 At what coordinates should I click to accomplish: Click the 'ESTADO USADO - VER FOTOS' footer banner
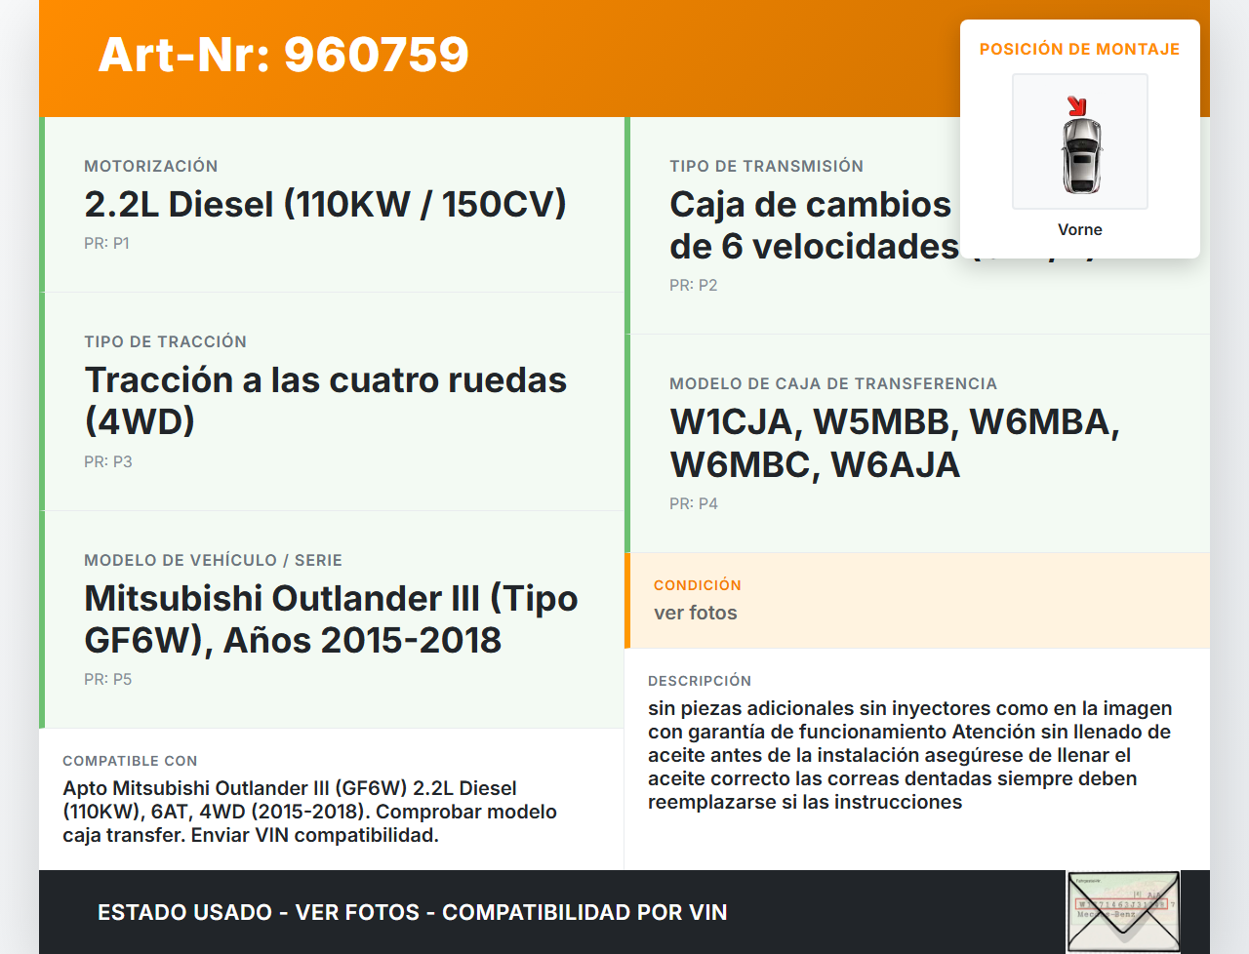(412, 912)
